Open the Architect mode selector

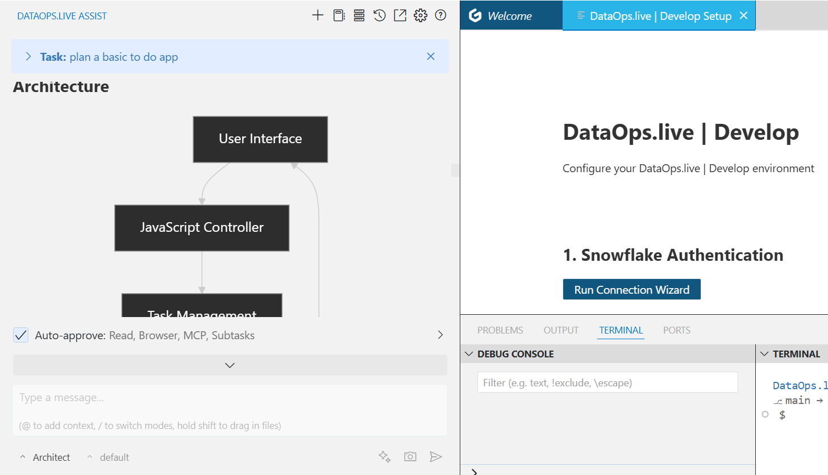point(45,457)
